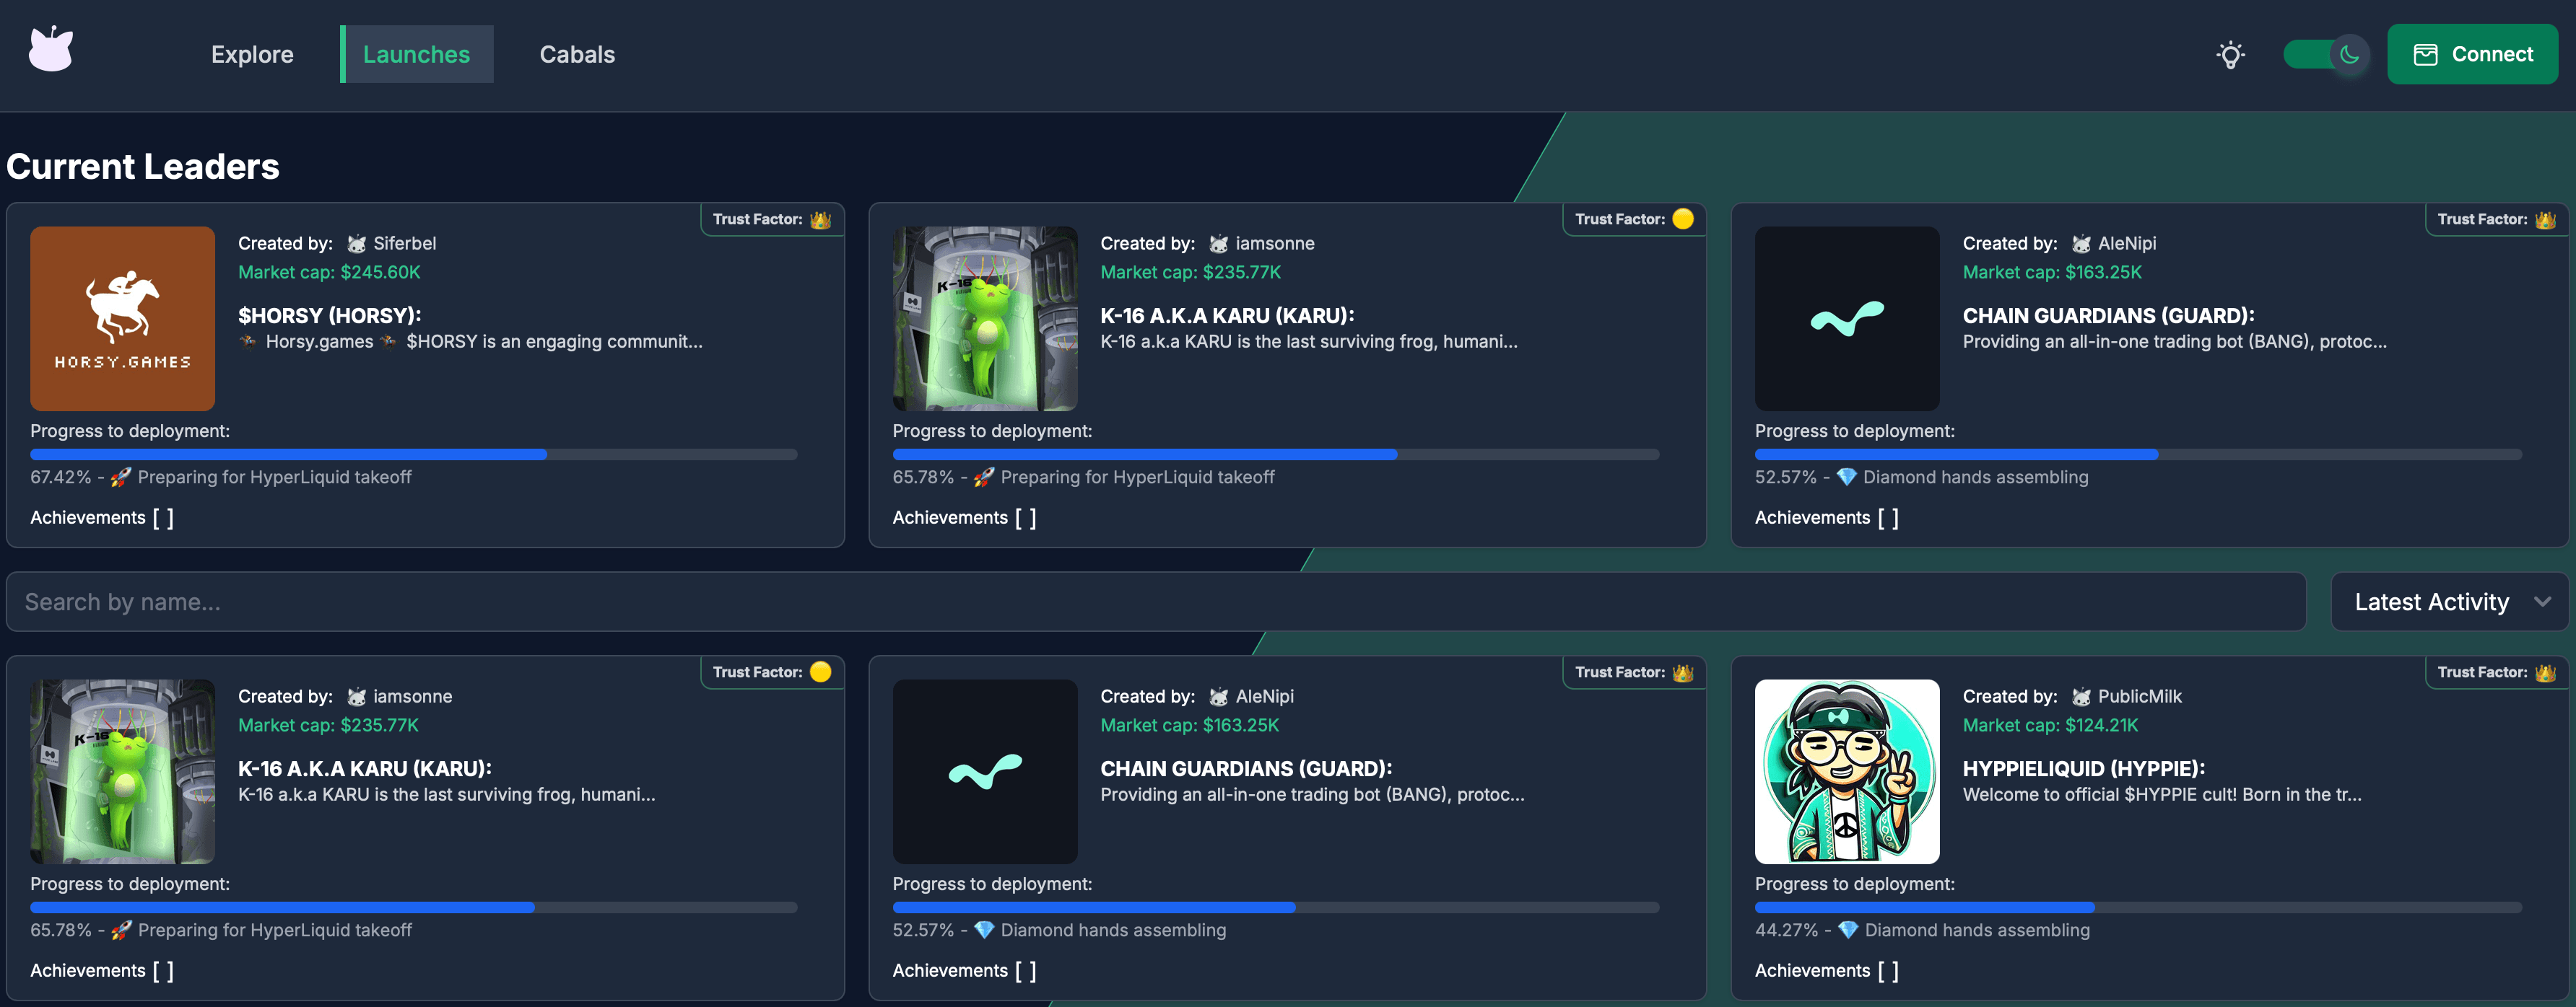
Task: Open the Explore tab
Action: click(252, 55)
